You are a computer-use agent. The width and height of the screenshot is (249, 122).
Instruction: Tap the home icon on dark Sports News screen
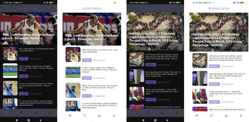[7, 113]
